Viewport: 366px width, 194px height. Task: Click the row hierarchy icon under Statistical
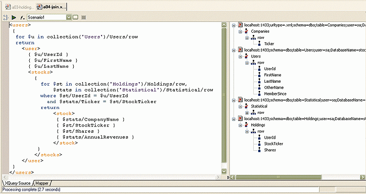(x=253, y=113)
